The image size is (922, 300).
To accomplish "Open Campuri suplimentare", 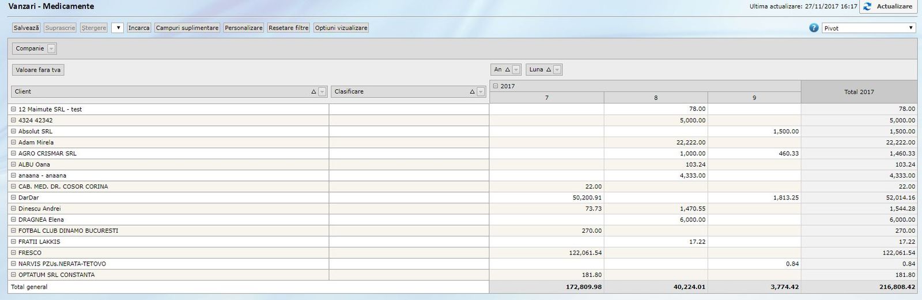I will pos(187,28).
